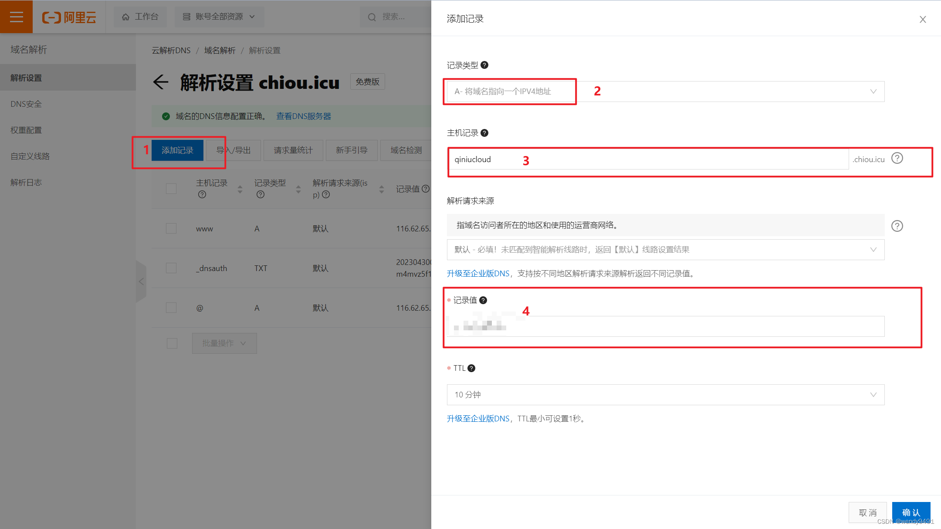941x529 pixels.
Task: Click the hamburger menu icon
Action: (x=16, y=17)
